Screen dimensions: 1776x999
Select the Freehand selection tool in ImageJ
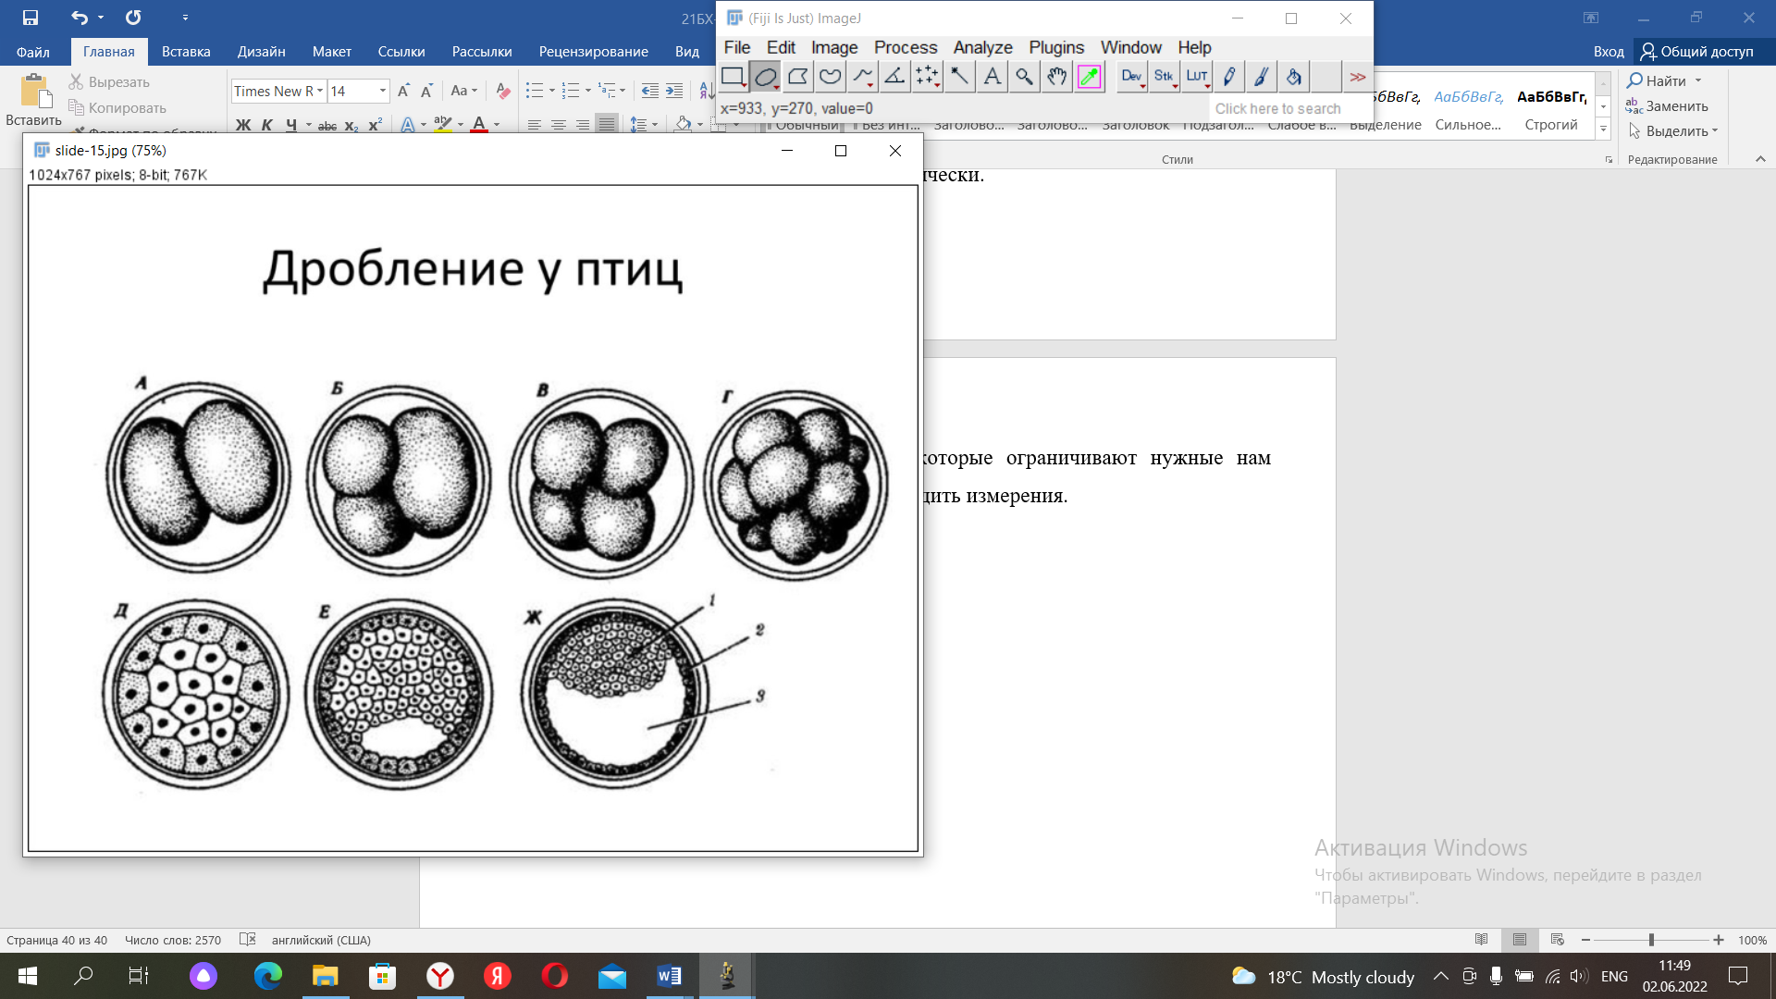point(830,77)
